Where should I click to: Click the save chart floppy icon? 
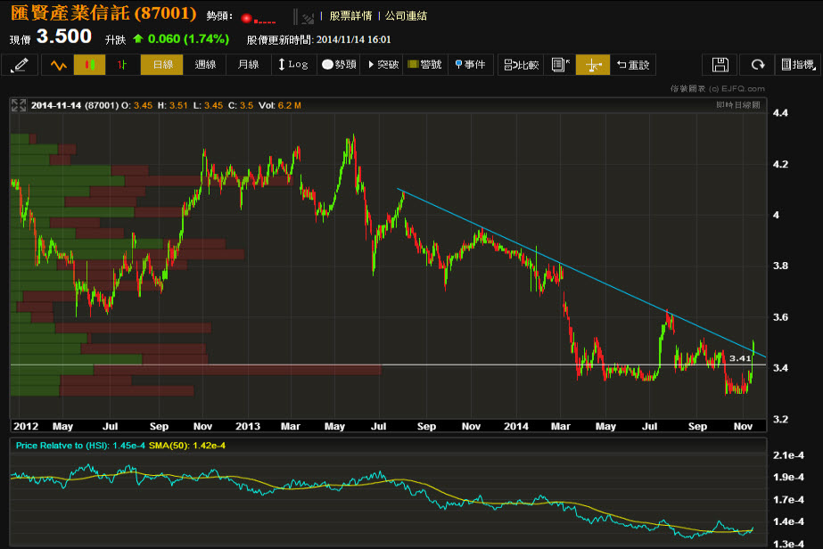click(720, 65)
